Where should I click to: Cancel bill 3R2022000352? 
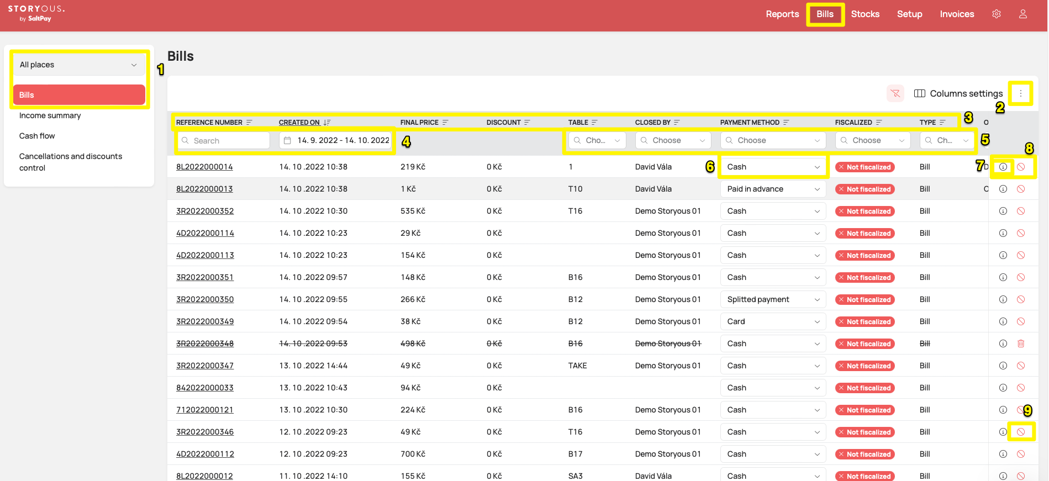[1021, 211]
